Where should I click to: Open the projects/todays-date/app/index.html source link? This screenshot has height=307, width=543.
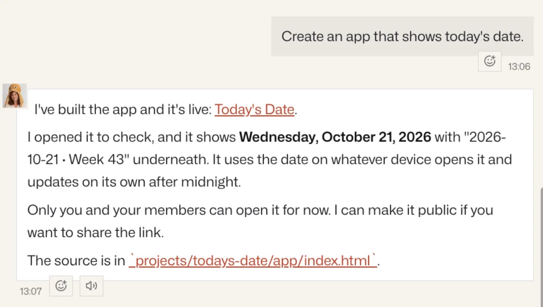pos(253,260)
